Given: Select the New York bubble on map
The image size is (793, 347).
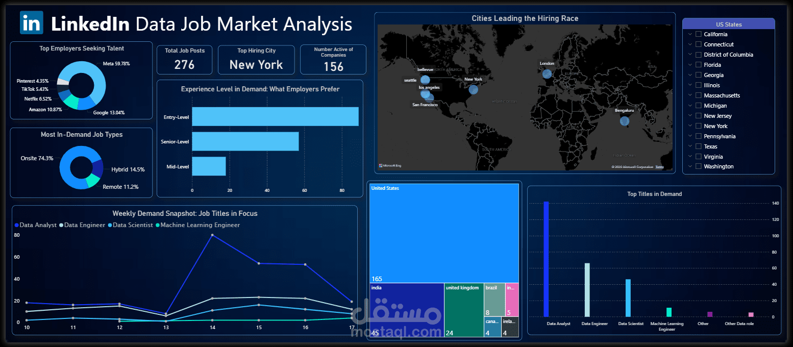Looking at the screenshot, I should pos(474,89).
